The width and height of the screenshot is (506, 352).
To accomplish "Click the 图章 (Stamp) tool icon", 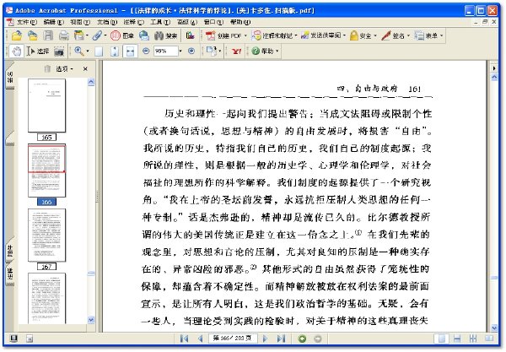I will [x=122, y=35].
